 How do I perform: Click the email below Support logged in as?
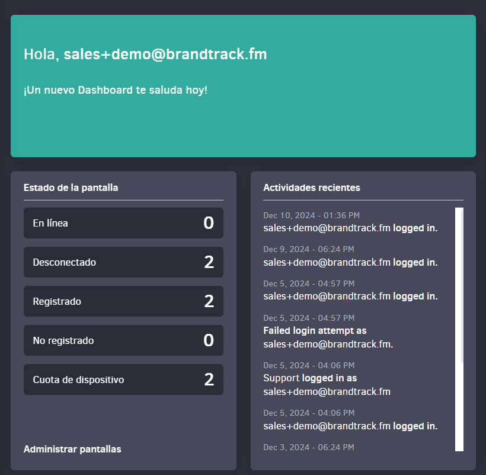pyautogui.click(x=327, y=391)
